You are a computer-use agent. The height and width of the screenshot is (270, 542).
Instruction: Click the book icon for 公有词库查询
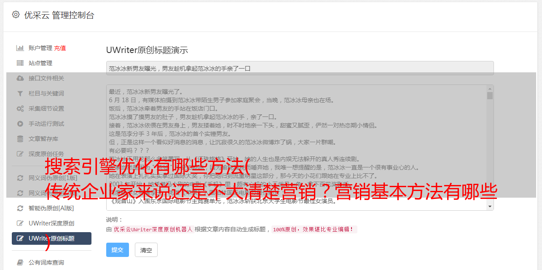(20, 262)
